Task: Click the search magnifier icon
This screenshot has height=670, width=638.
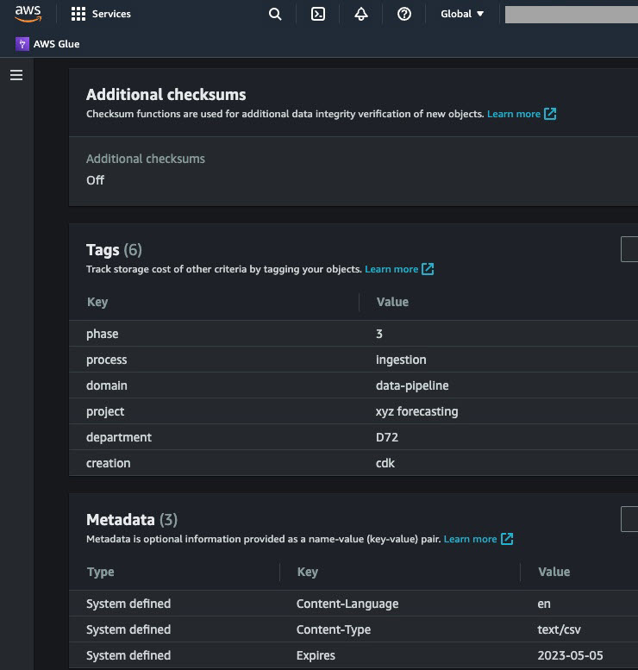Action: pos(275,14)
